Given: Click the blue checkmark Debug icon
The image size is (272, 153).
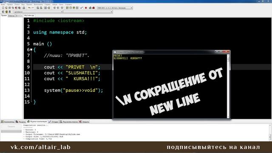Looking at the screenshot, I should pos(81,8).
